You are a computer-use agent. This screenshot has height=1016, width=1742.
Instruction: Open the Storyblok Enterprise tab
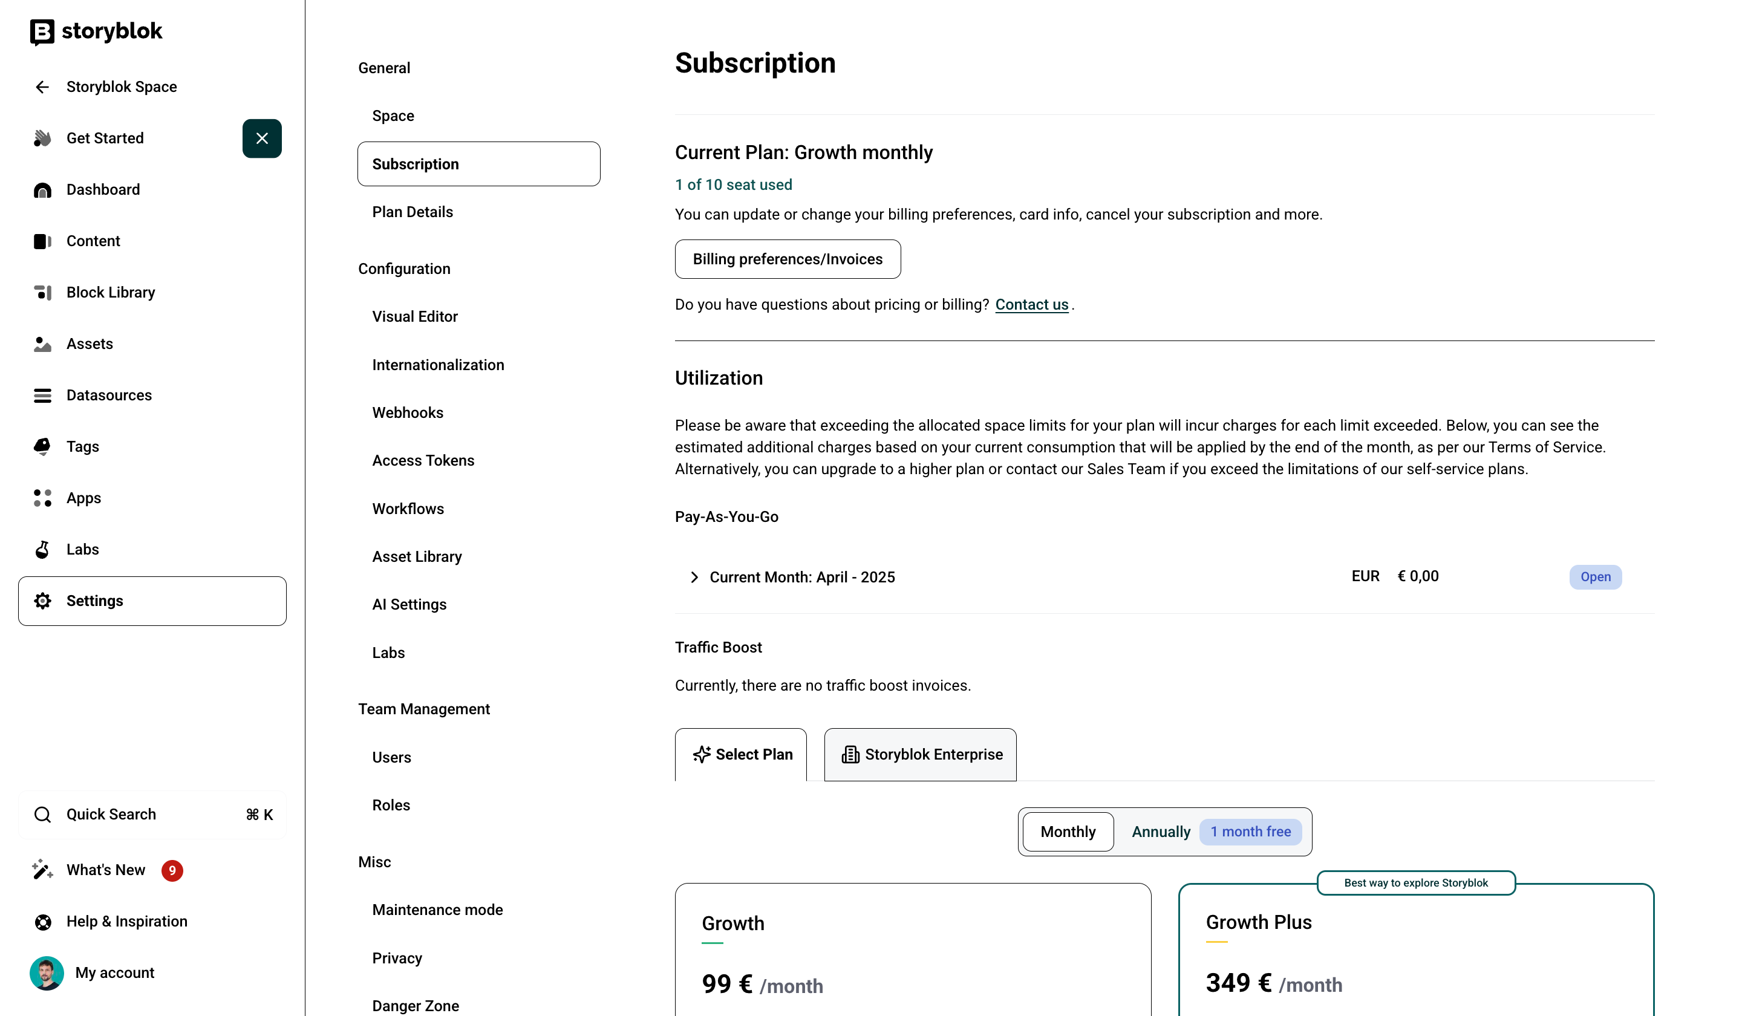tap(920, 755)
